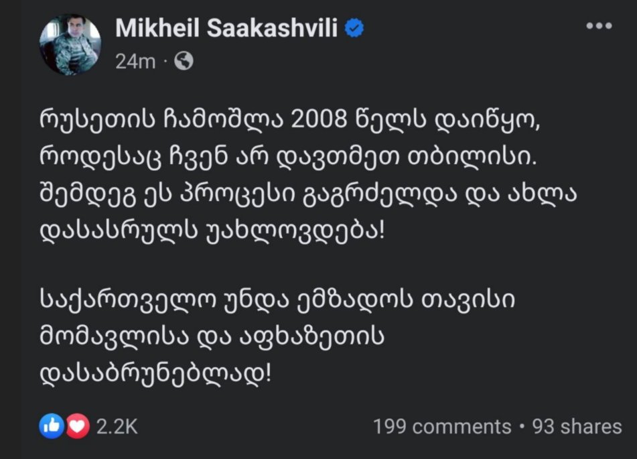Click the blue verified badge
Viewport: 637px width, 459px height.
[x=356, y=28]
